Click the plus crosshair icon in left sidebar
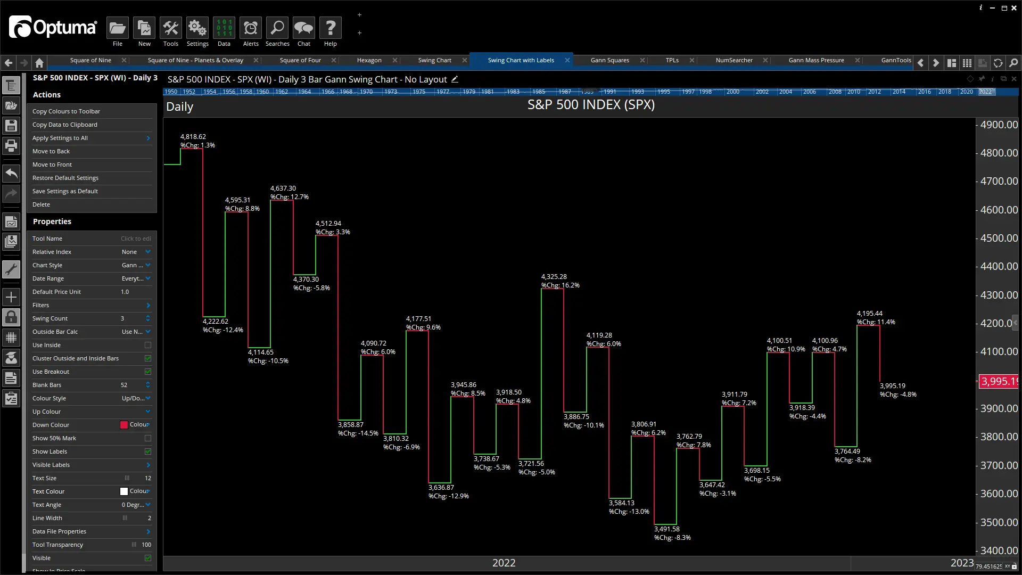 pos(11,297)
